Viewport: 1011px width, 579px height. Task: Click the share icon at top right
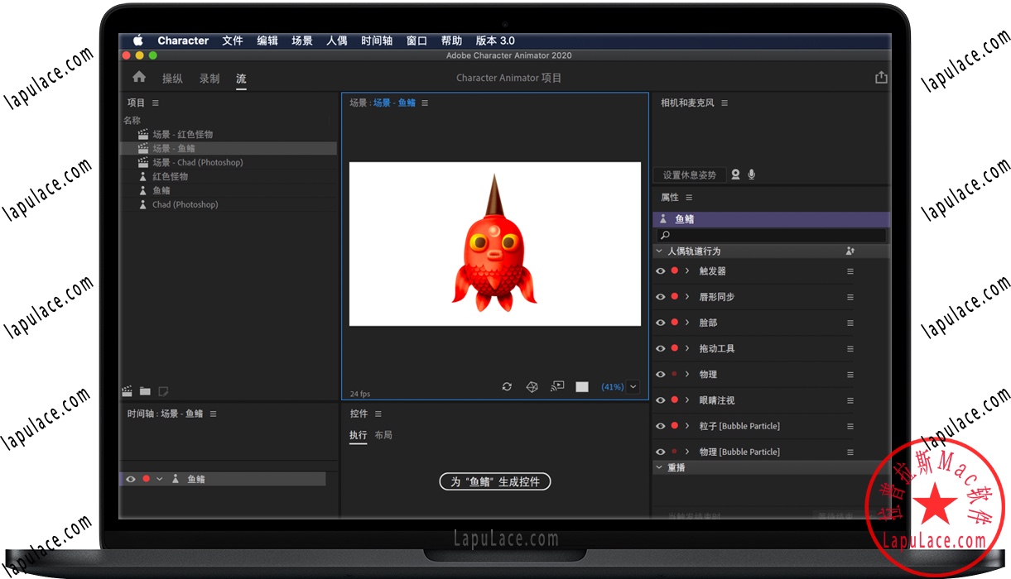pos(881,76)
